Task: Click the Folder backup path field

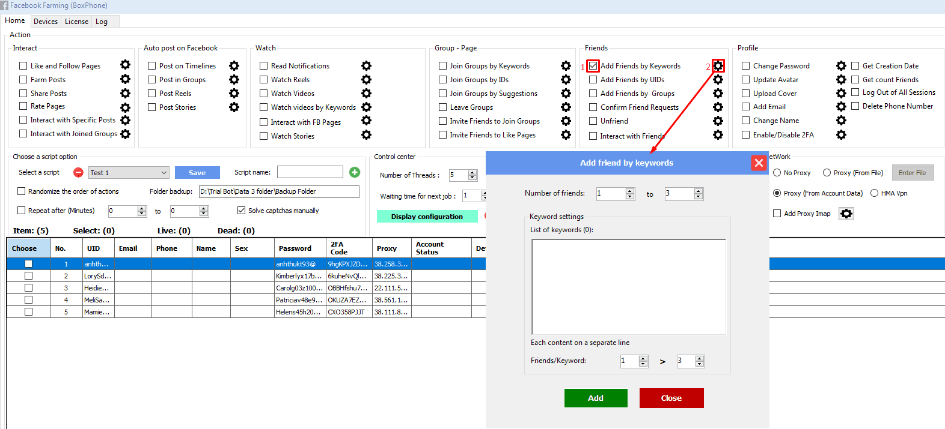Action: (279, 191)
